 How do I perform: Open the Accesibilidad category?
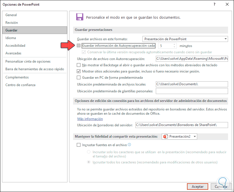35,46
